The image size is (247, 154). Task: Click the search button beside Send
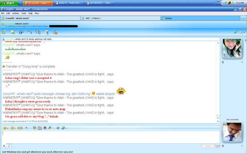pos(218,146)
